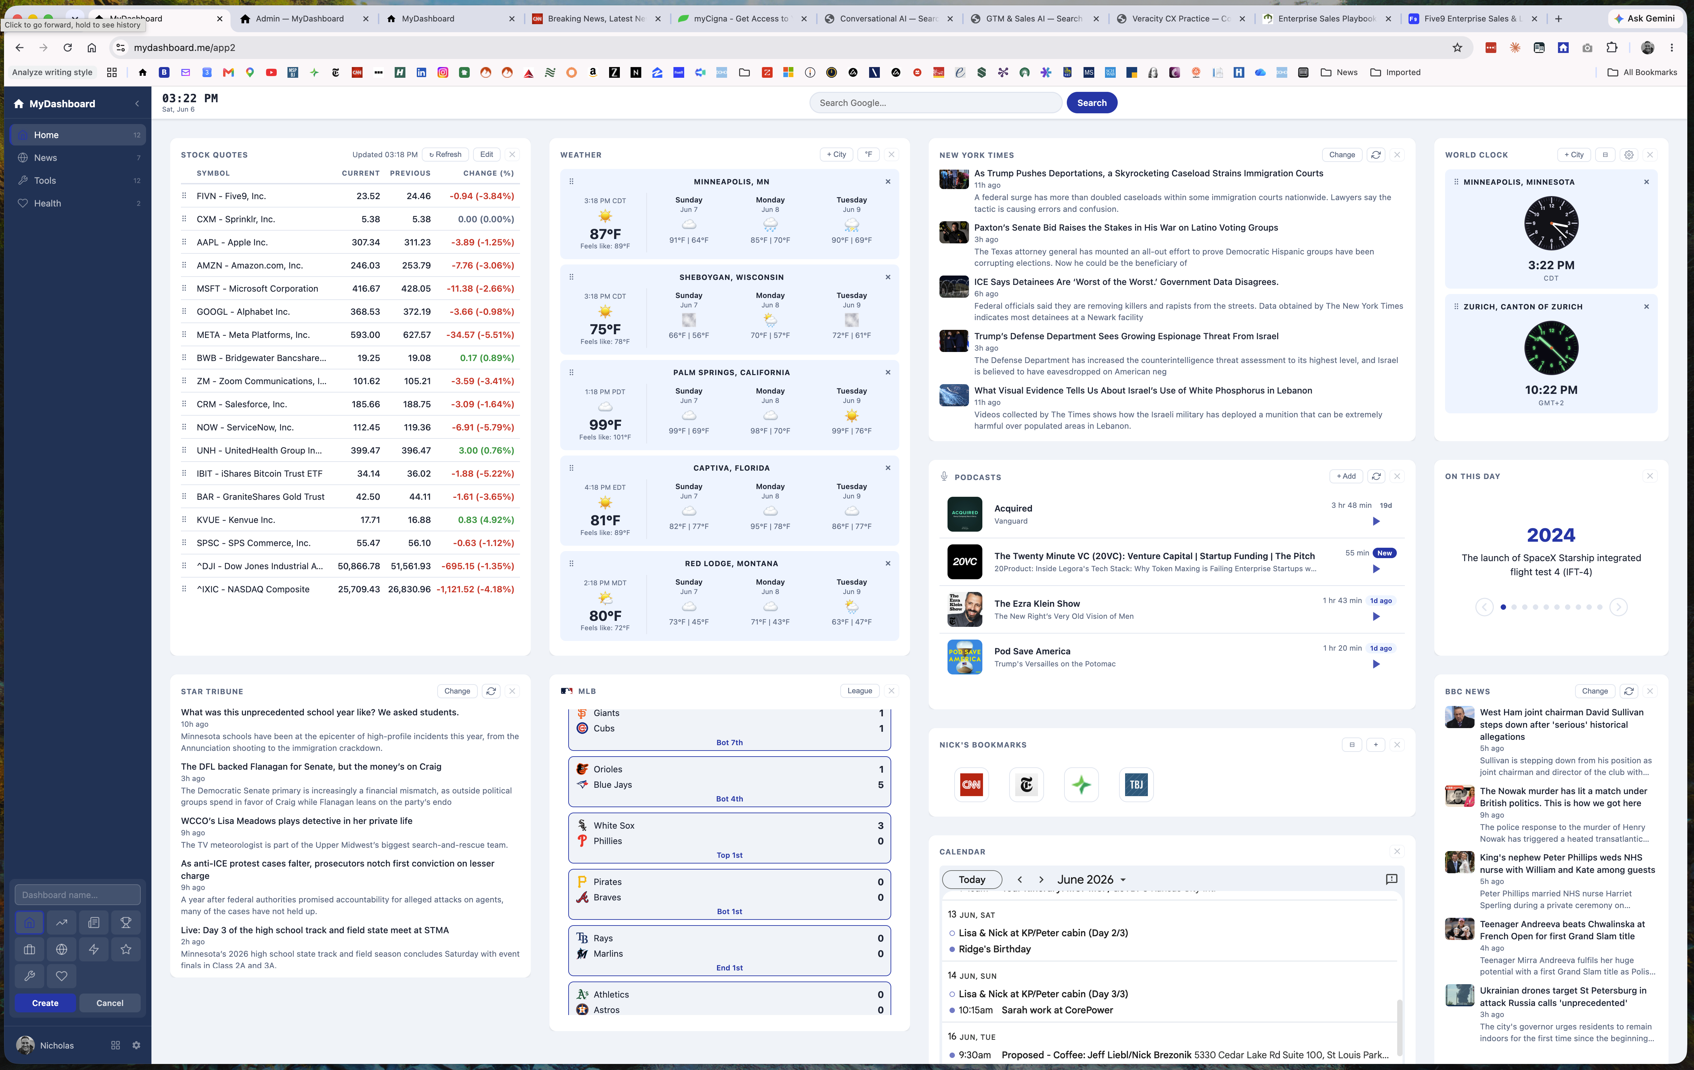Focus the Search Google box

pos(936,103)
